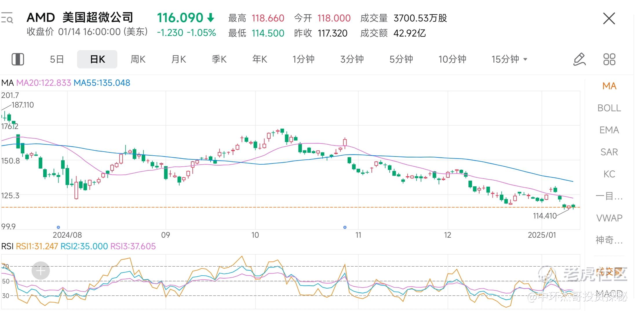Toggle the split-panel layout icon
The width and height of the screenshot is (640, 311).
[x=18, y=59]
